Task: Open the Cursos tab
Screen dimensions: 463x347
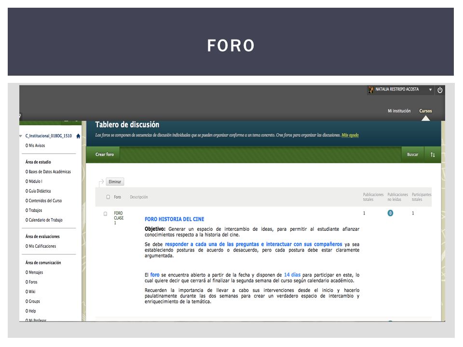Action: (x=425, y=111)
